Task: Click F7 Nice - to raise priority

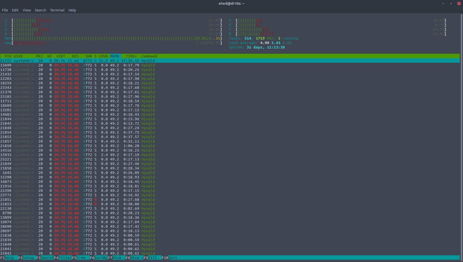Action: [x=117, y=258]
